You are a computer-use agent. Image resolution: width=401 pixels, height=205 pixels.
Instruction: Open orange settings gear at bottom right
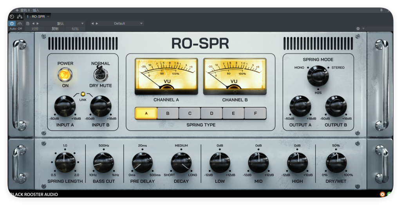(382, 194)
